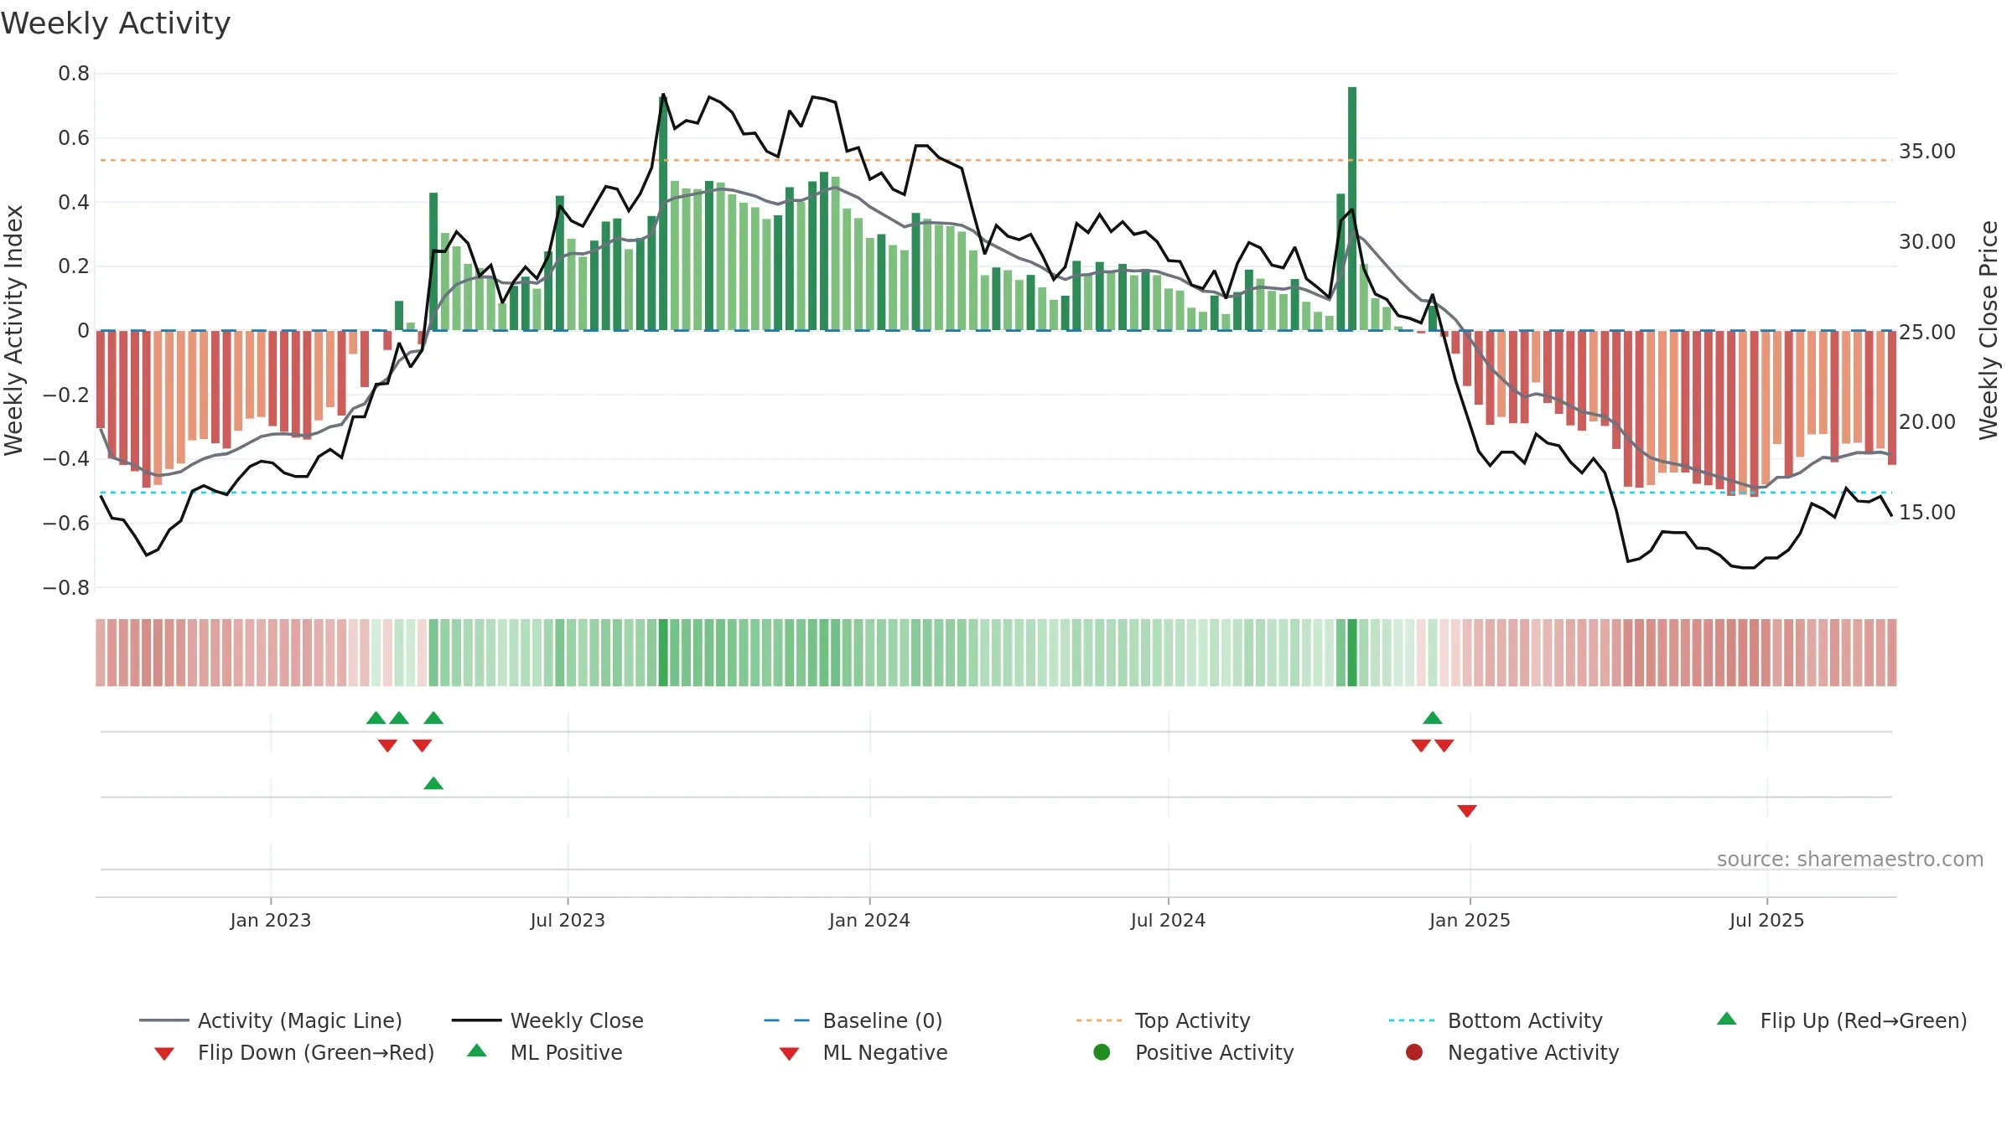Click the tallest dark green bar spike in late 2024
Viewport: 2012px width, 1131px height.
pos(1352,209)
